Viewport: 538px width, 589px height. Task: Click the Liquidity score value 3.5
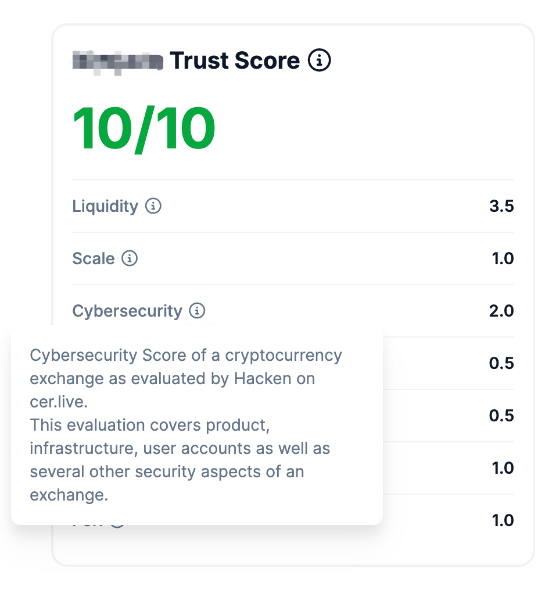point(501,206)
